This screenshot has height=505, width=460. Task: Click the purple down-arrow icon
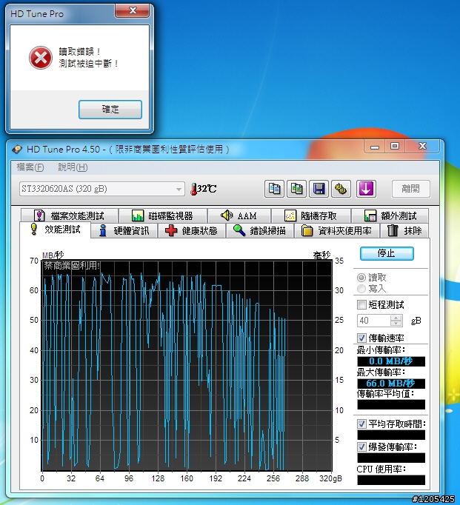coord(366,189)
